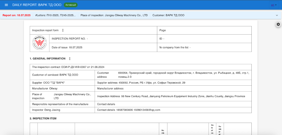Viewport: 282px width, 135px height.
Task: Open the gear settings button
Action: [x=278, y=24]
